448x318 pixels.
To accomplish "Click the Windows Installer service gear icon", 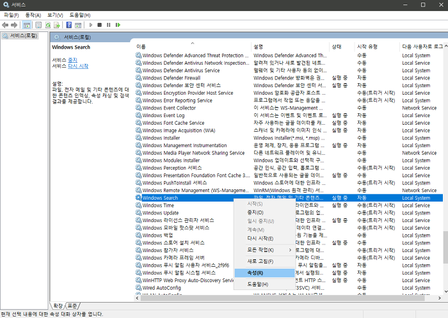I will tap(139, 138).
